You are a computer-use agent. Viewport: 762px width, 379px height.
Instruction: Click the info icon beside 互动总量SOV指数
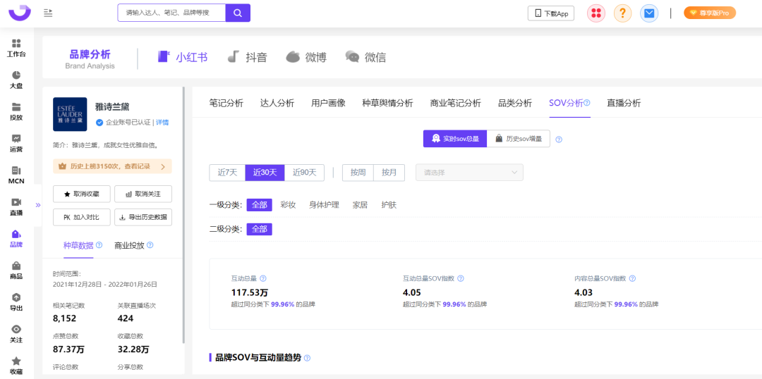[x=461, y=278]
